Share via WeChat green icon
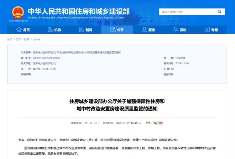This screenshot has height=159, width=235. pos(155,123)
